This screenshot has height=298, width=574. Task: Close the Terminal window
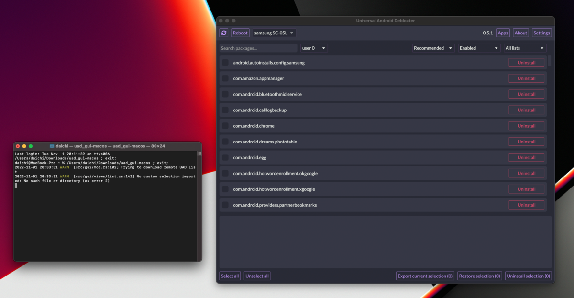coord(18,146)
